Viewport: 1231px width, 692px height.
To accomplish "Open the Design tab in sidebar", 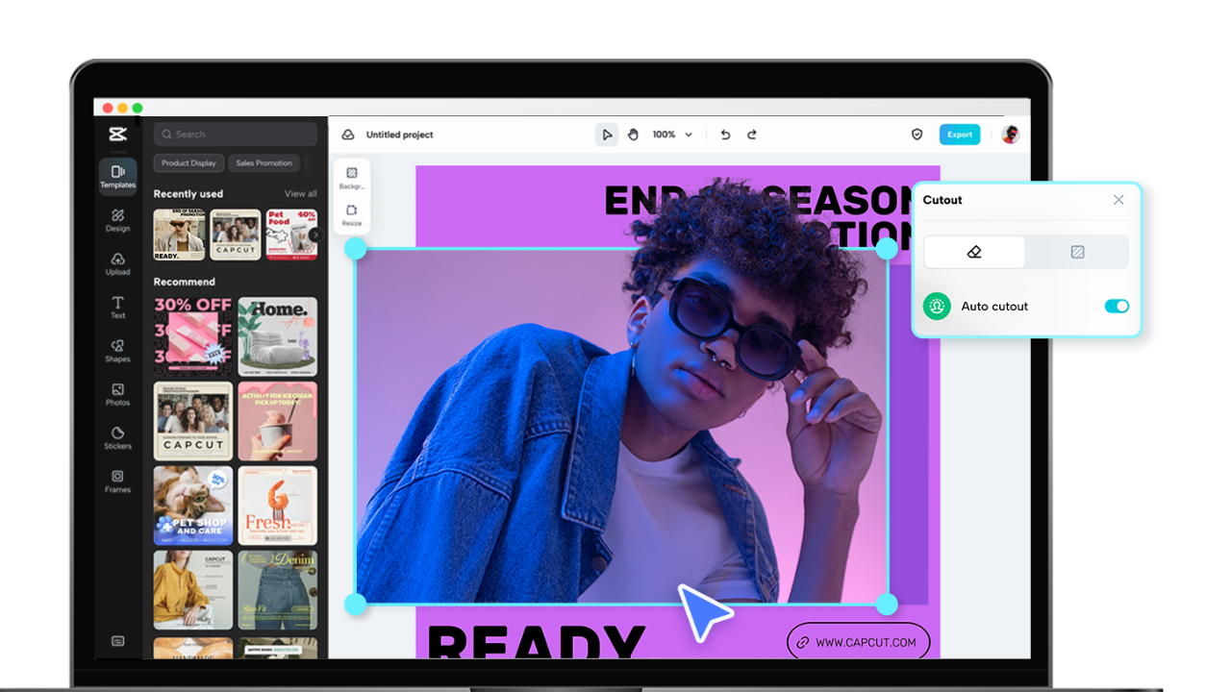I will point(117,220).
